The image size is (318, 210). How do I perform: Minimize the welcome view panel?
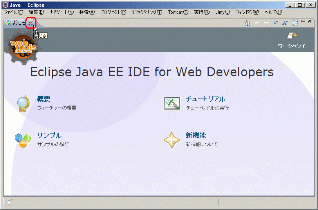pyautogui.click(x=303, y=21)
